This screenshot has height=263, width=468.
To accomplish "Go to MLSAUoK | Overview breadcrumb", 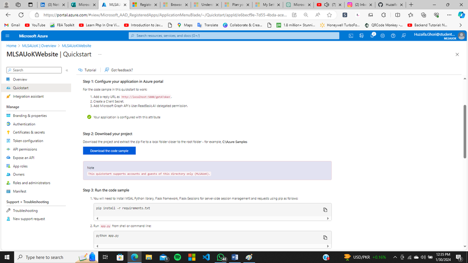I will click(x=39, y=46).
